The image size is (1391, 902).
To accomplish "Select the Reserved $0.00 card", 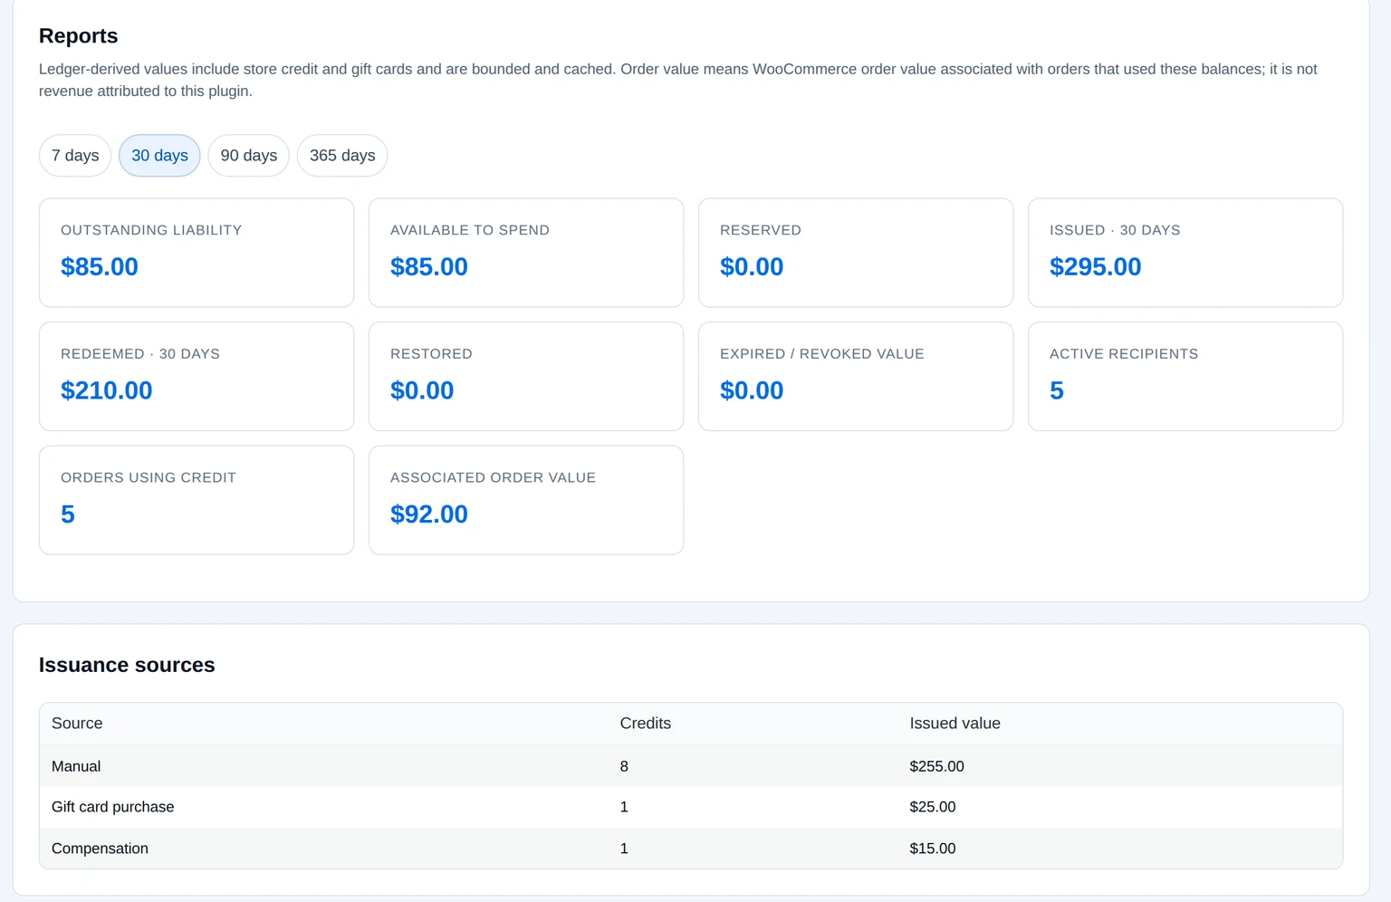I will tap(856, 253).
